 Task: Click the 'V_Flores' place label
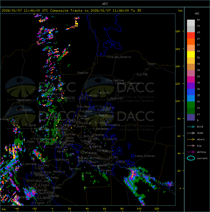coord(38,203)
